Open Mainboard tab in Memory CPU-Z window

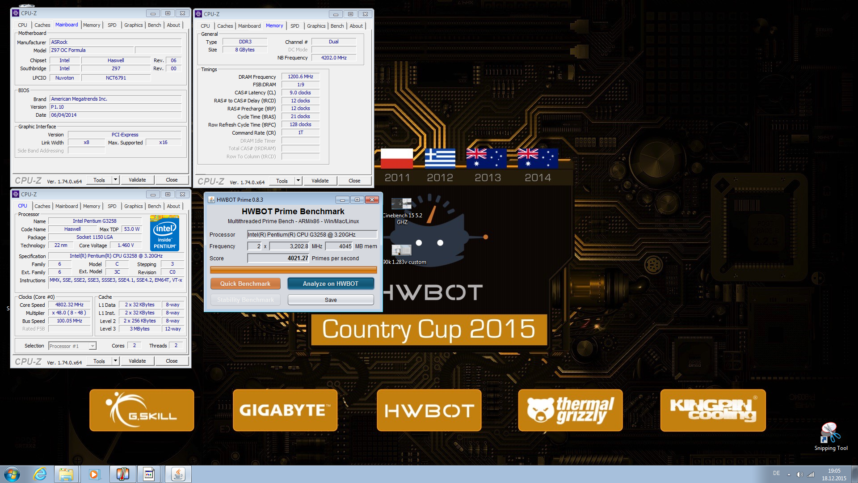click(x=249, y=26)
